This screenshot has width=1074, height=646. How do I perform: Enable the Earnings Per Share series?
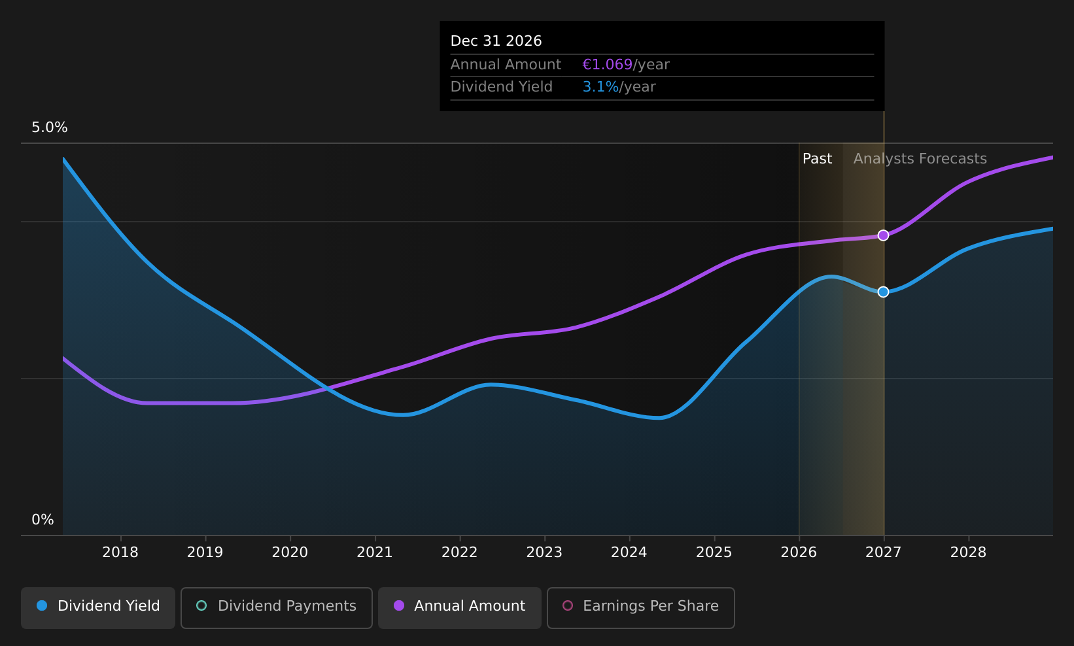tap(641, 607)
